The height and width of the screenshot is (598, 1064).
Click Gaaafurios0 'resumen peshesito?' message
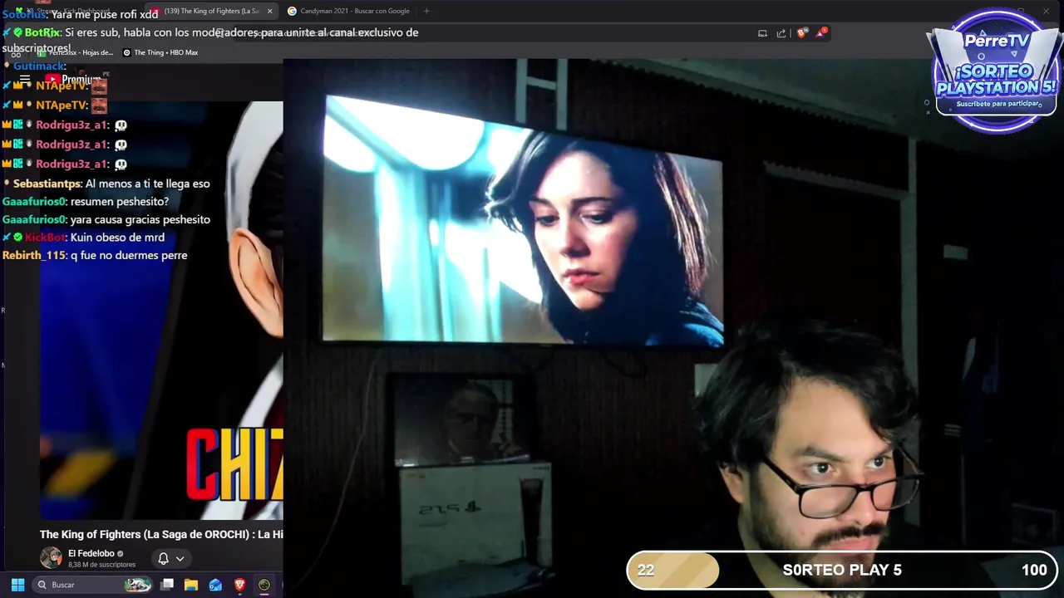point(120,202)
